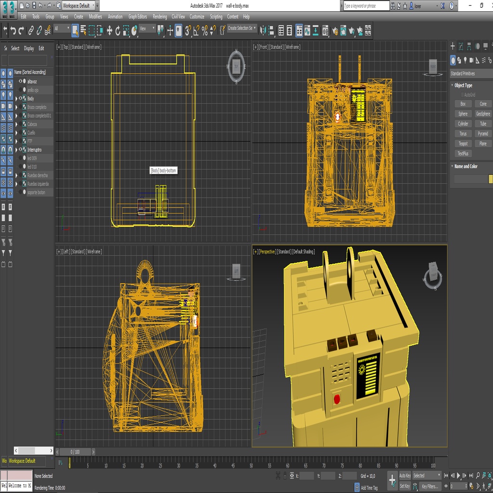Collapse the Name and Color rollout

point(466,166)
